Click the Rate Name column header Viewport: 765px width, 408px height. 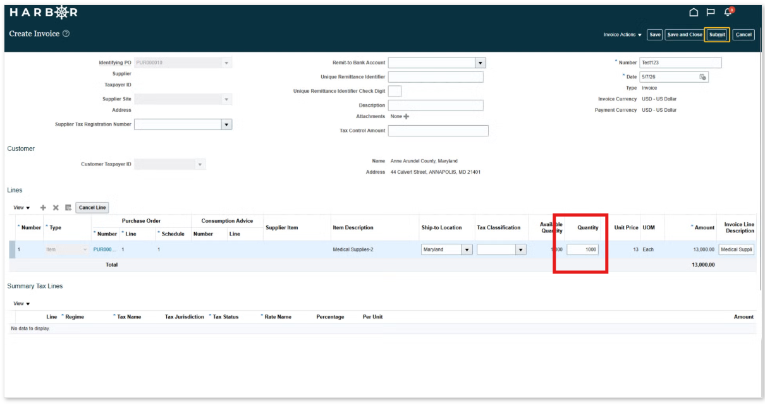pyautogui.click(x=278, y=317)
